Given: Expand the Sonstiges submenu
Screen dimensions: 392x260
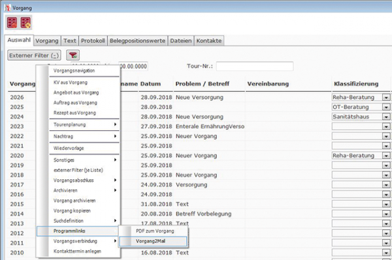Looking at the screenshot, I should [84, 160].
